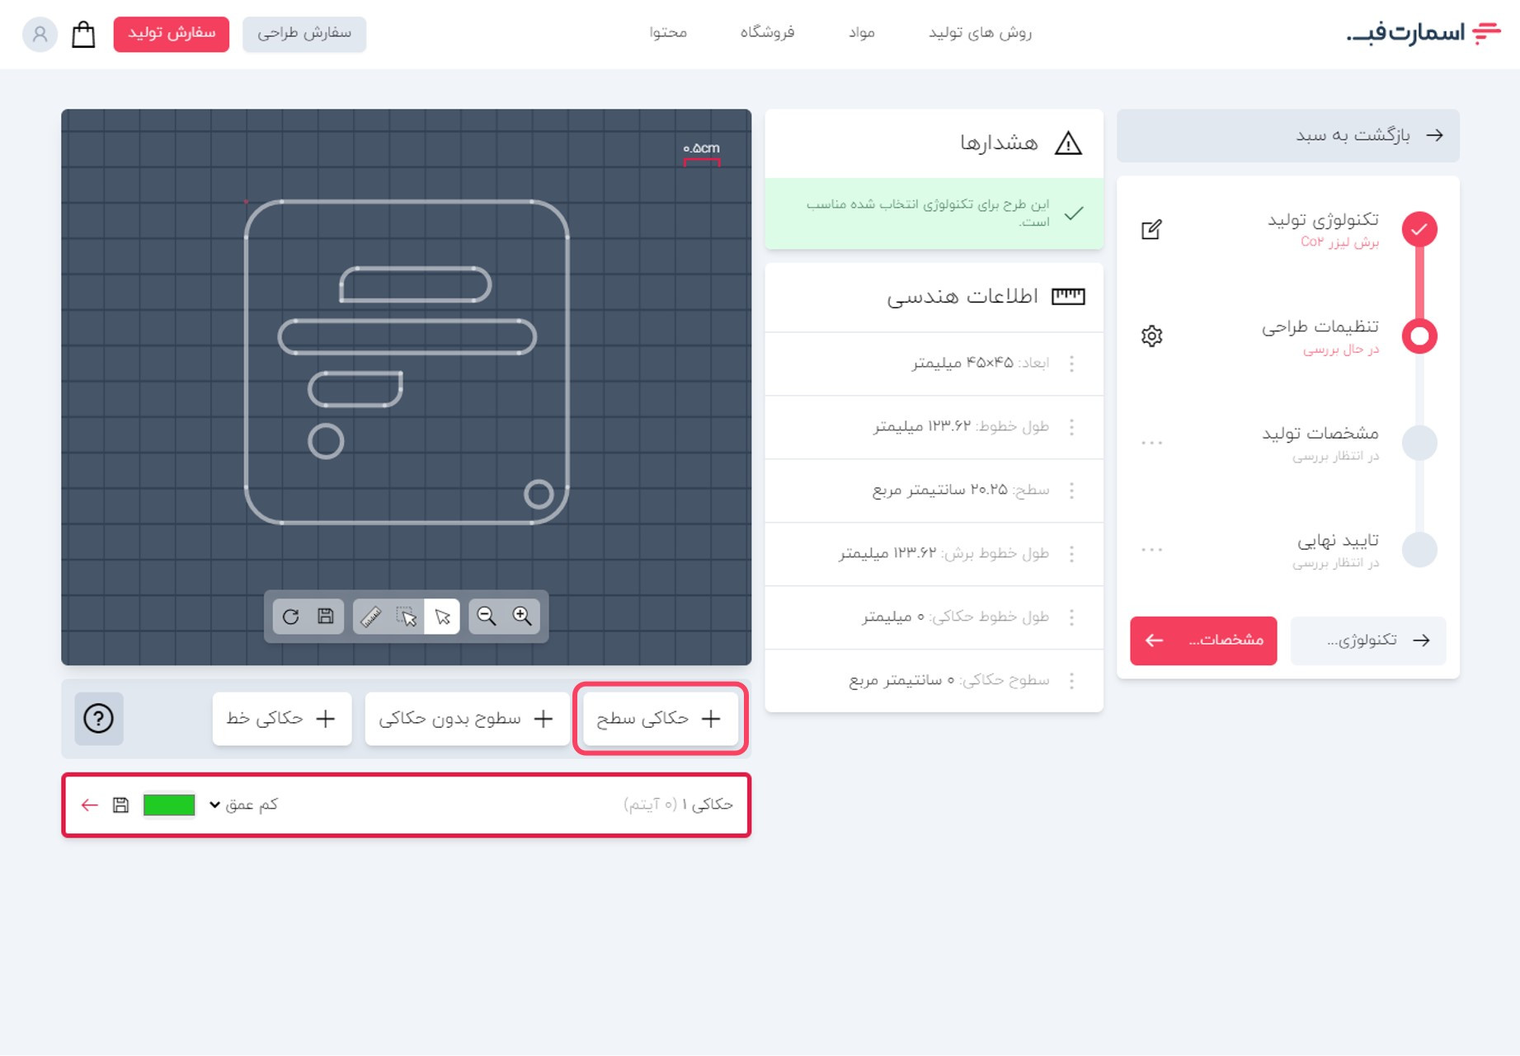1520x1056 pixels.
Task: Open the user profile avatar icon
Action: (x=40, y=35)
